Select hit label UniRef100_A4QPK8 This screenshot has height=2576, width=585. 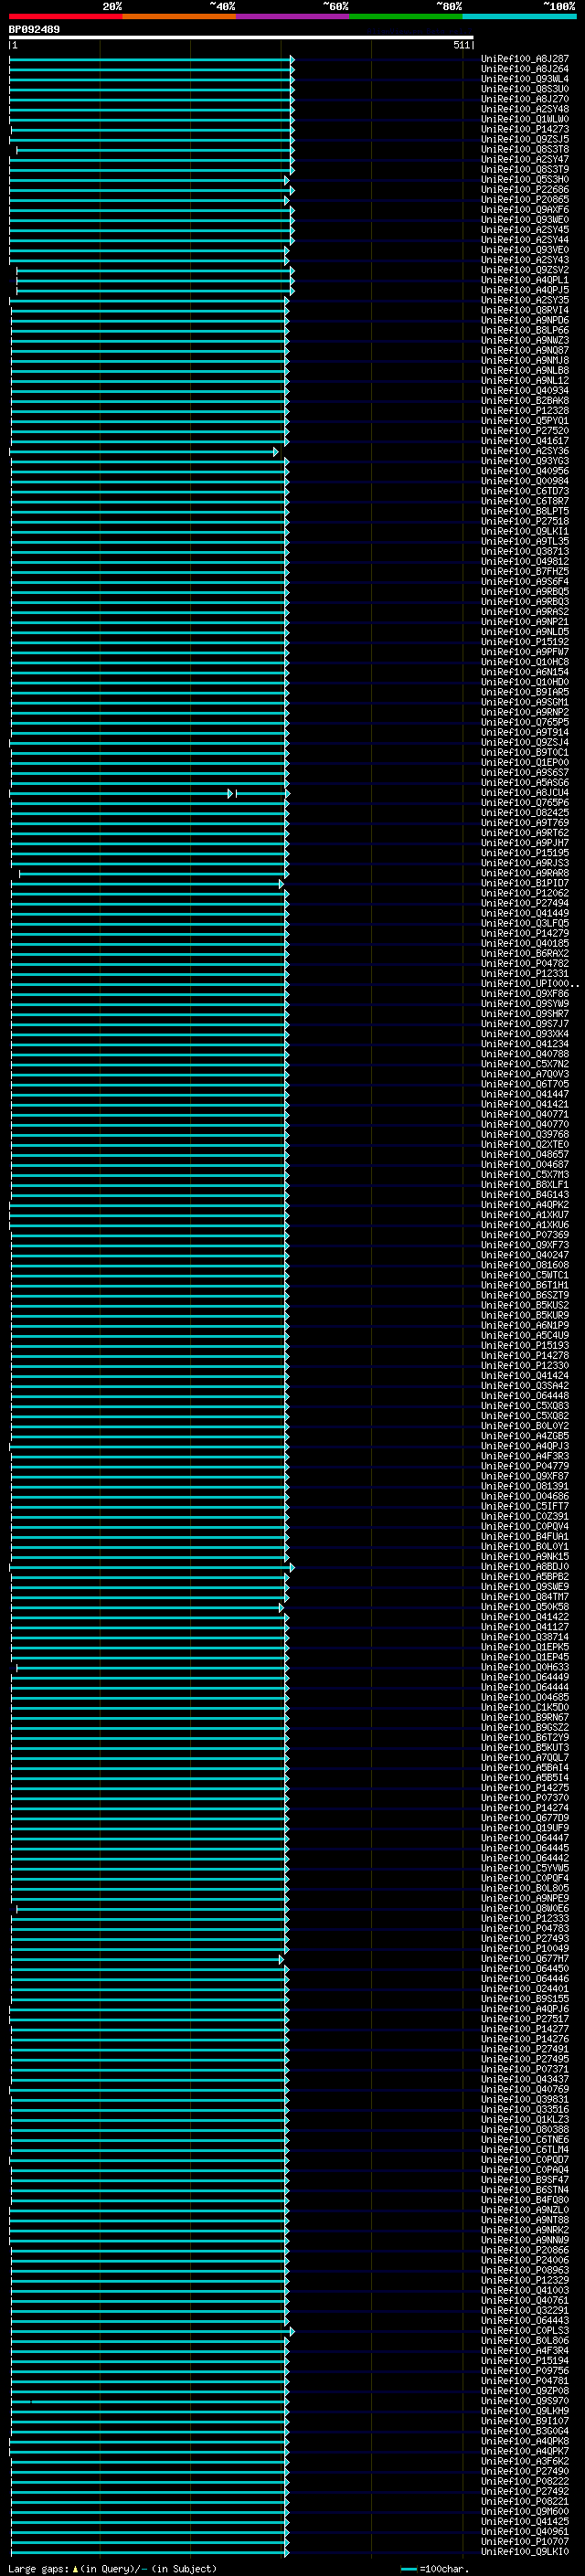tap(524, 2440)
